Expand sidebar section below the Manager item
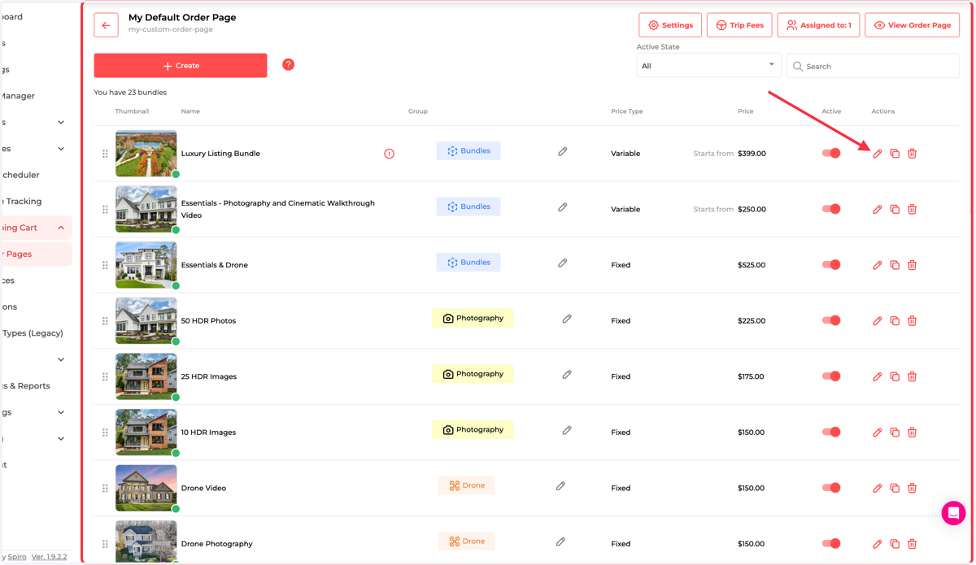This screenshot has height=565, width=976. click(61, 123)
